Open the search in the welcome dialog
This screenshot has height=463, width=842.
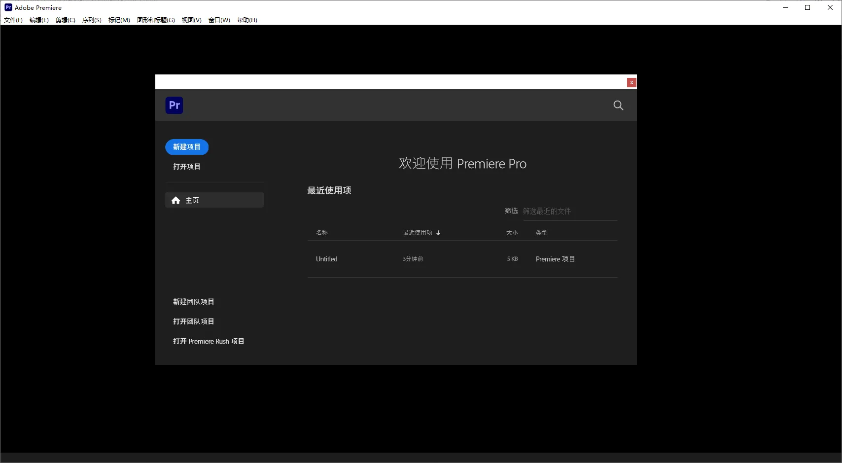point(618,105)
